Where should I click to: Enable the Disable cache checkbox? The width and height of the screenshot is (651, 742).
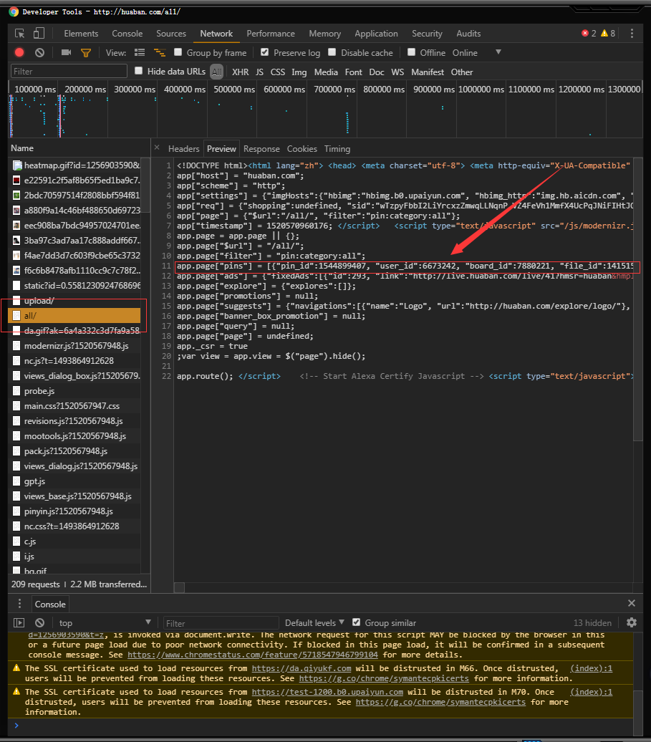[x=332, y=52]
